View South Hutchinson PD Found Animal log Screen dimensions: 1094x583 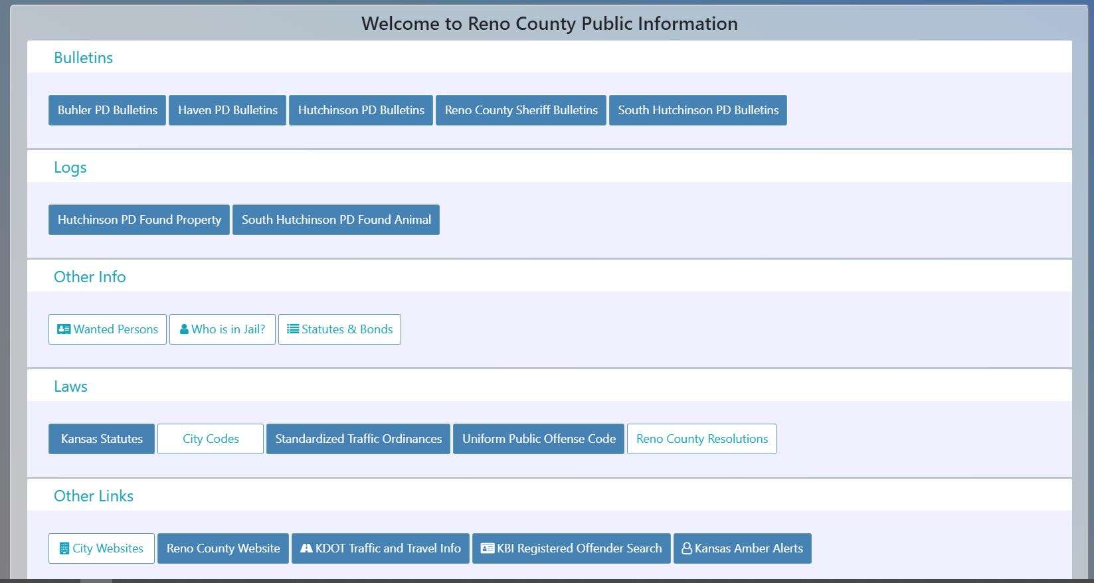pyautogui.click(x=336, y=220)
